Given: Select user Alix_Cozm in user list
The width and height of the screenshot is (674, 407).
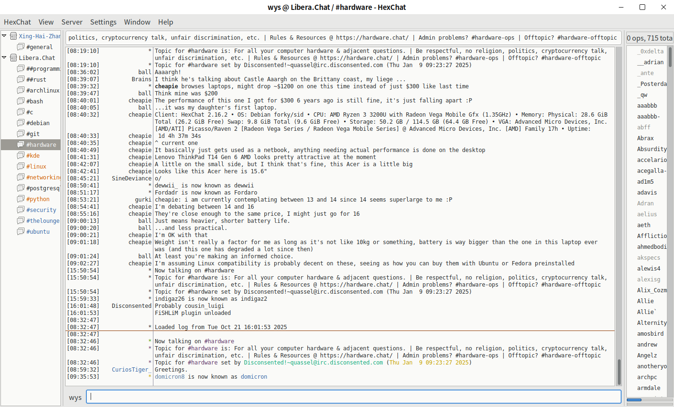Looking at the screenshot, I should pyautogui.click(x=651, y=290).
